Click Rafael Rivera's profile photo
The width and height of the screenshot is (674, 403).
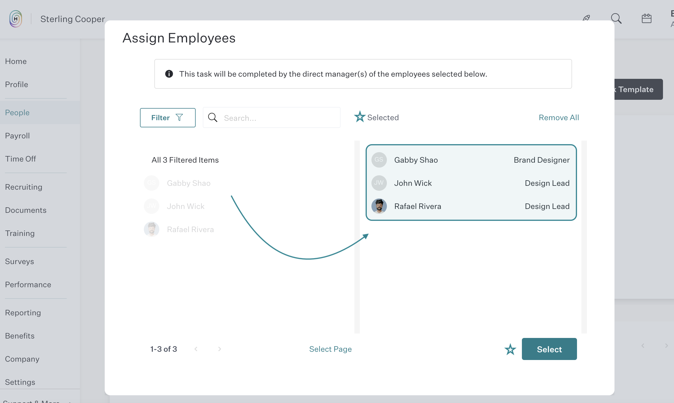379,206
